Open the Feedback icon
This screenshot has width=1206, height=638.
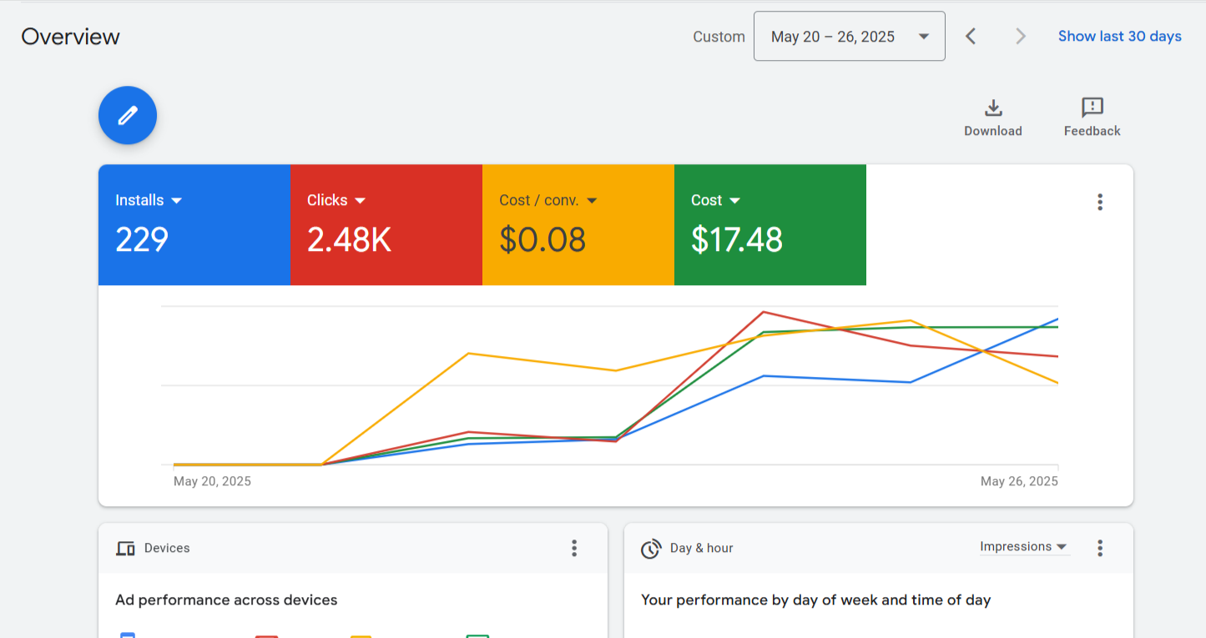[x=1092, y=108]
